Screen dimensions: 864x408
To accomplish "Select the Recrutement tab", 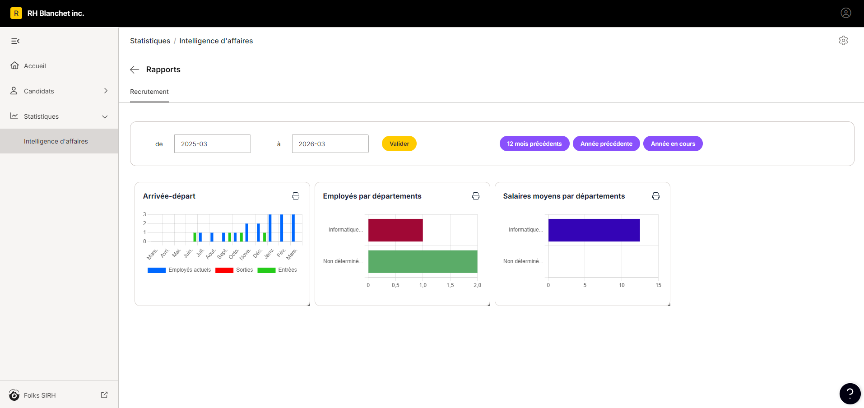I will pyautogui.click(x=149, y=92).
